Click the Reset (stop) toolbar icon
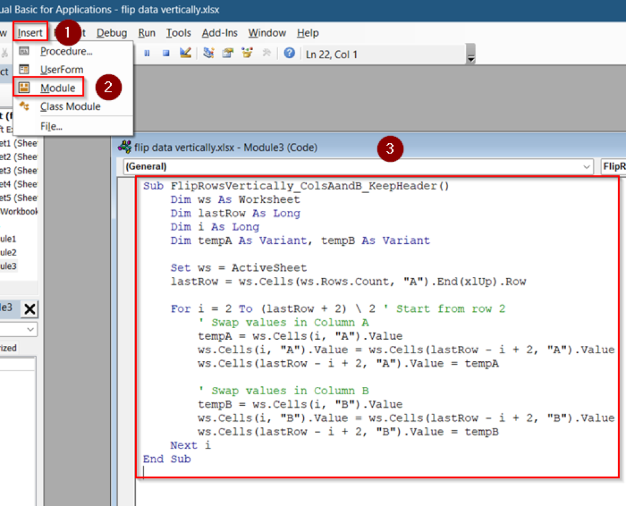Image resolution: width=626 pixels, height=506 pixels. tap(166, 53)
